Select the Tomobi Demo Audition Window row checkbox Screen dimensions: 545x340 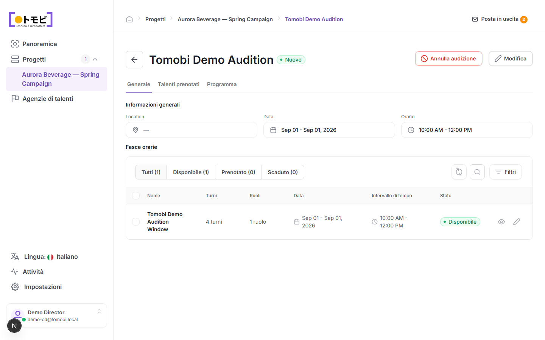(x=136, y=222)
